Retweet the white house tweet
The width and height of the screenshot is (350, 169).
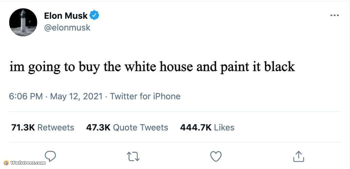pos(133,156)
